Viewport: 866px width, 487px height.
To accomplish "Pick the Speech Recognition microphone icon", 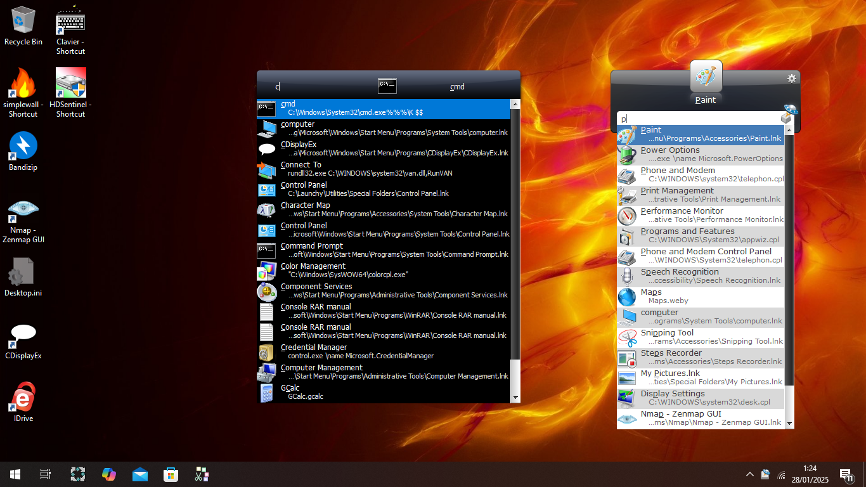I will (627, 276).
